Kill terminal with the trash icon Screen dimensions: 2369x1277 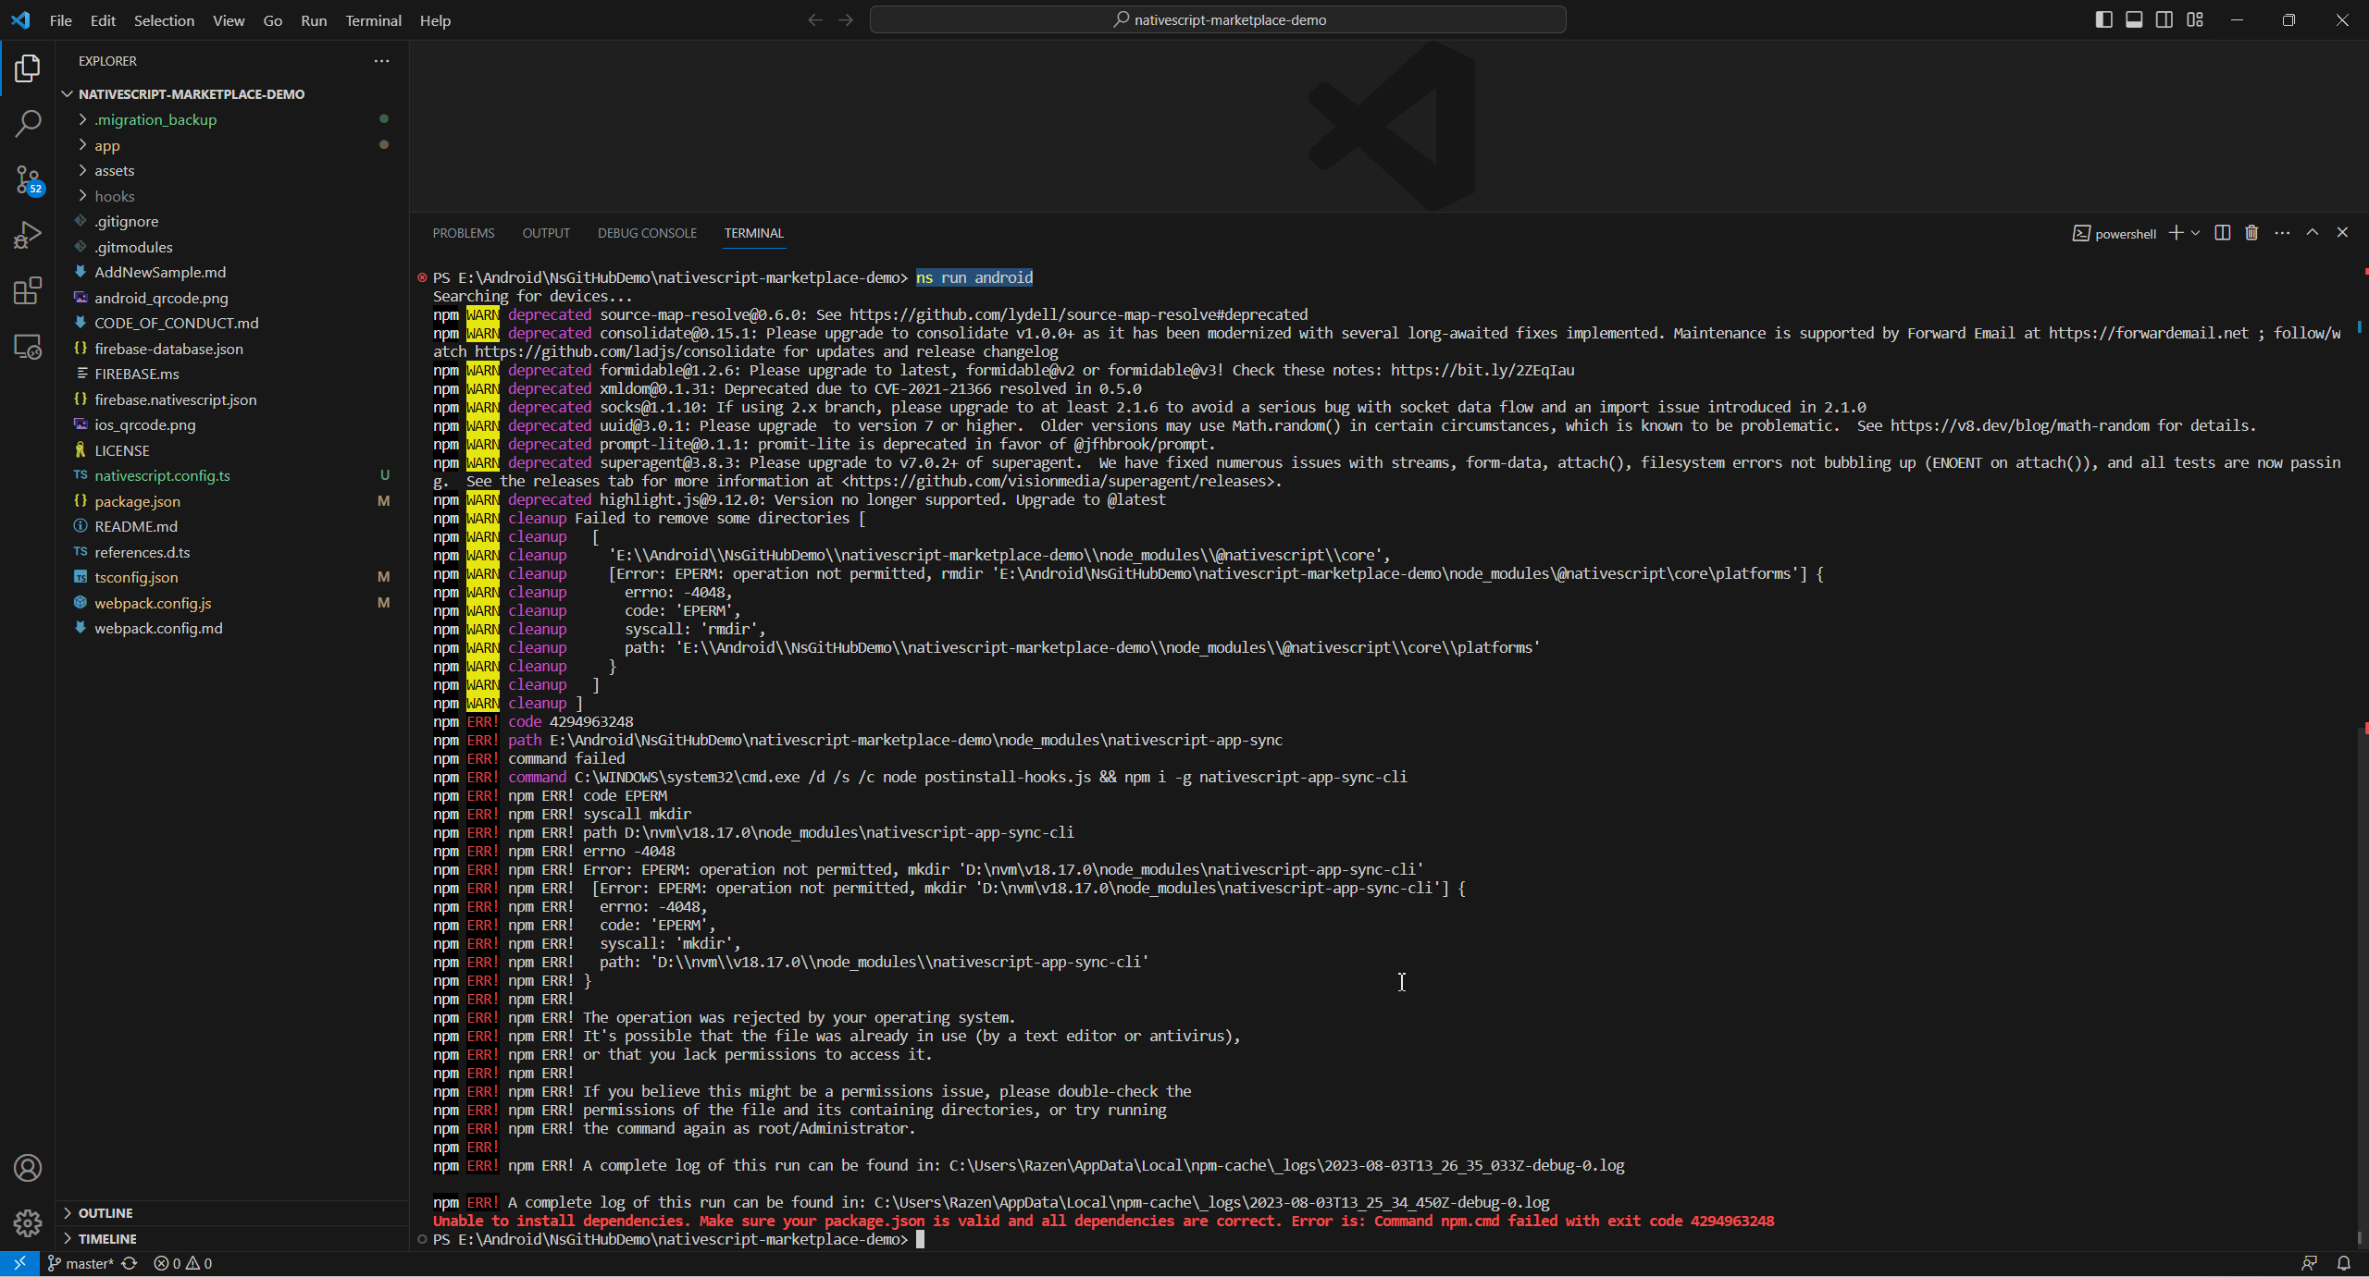click(2251, 233)
